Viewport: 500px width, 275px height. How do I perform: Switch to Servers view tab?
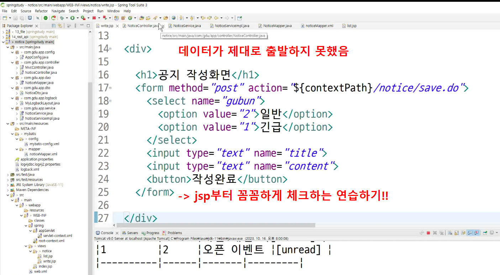point(130,233)
